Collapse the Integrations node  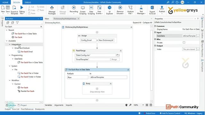10,44
